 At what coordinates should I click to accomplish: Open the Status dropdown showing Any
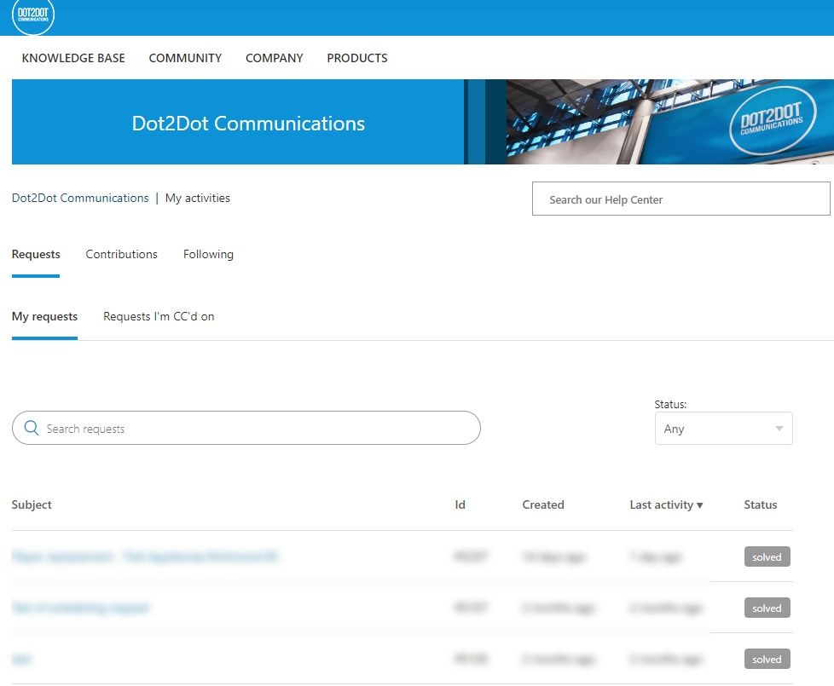pos(723,429)
